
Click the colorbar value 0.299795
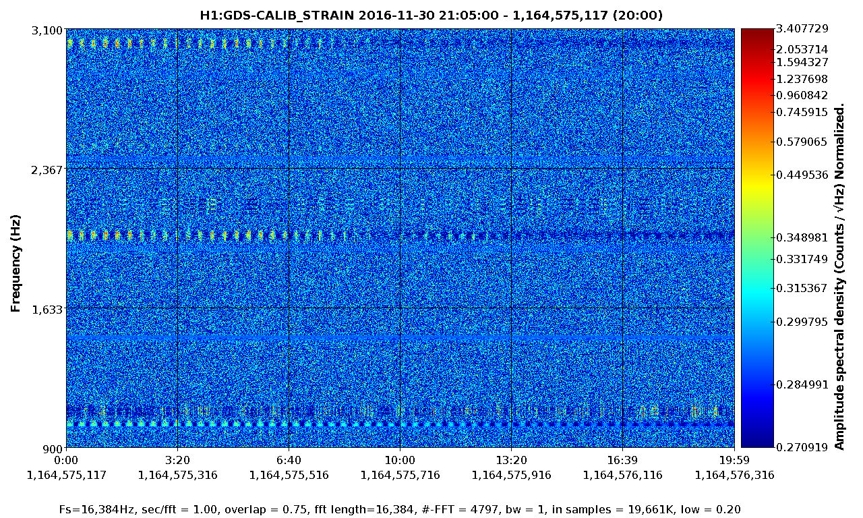[802, 322]
